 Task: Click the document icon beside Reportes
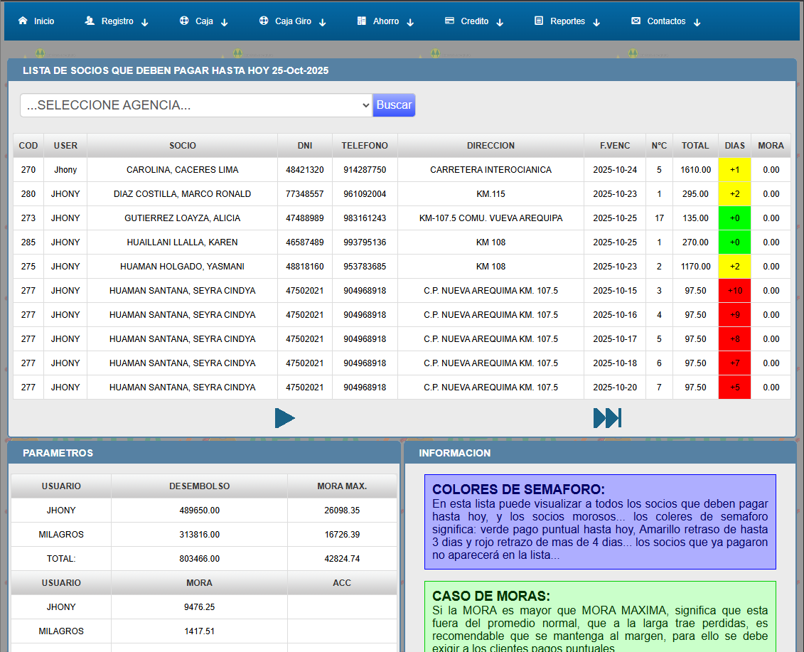539,21
